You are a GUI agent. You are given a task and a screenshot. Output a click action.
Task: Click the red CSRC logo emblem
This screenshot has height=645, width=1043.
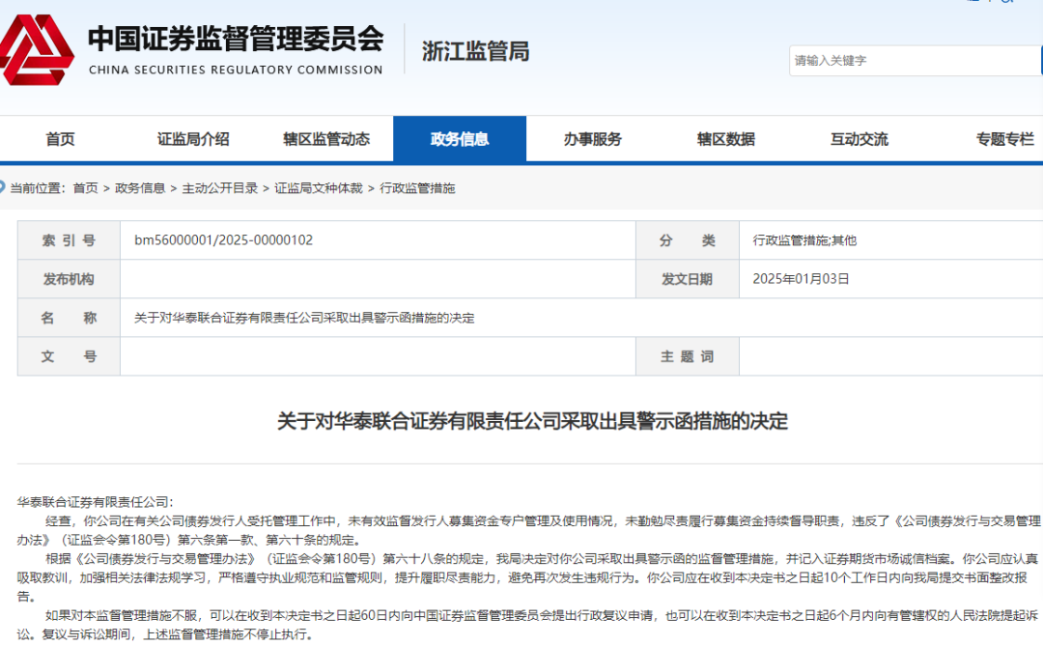(37, 50)
